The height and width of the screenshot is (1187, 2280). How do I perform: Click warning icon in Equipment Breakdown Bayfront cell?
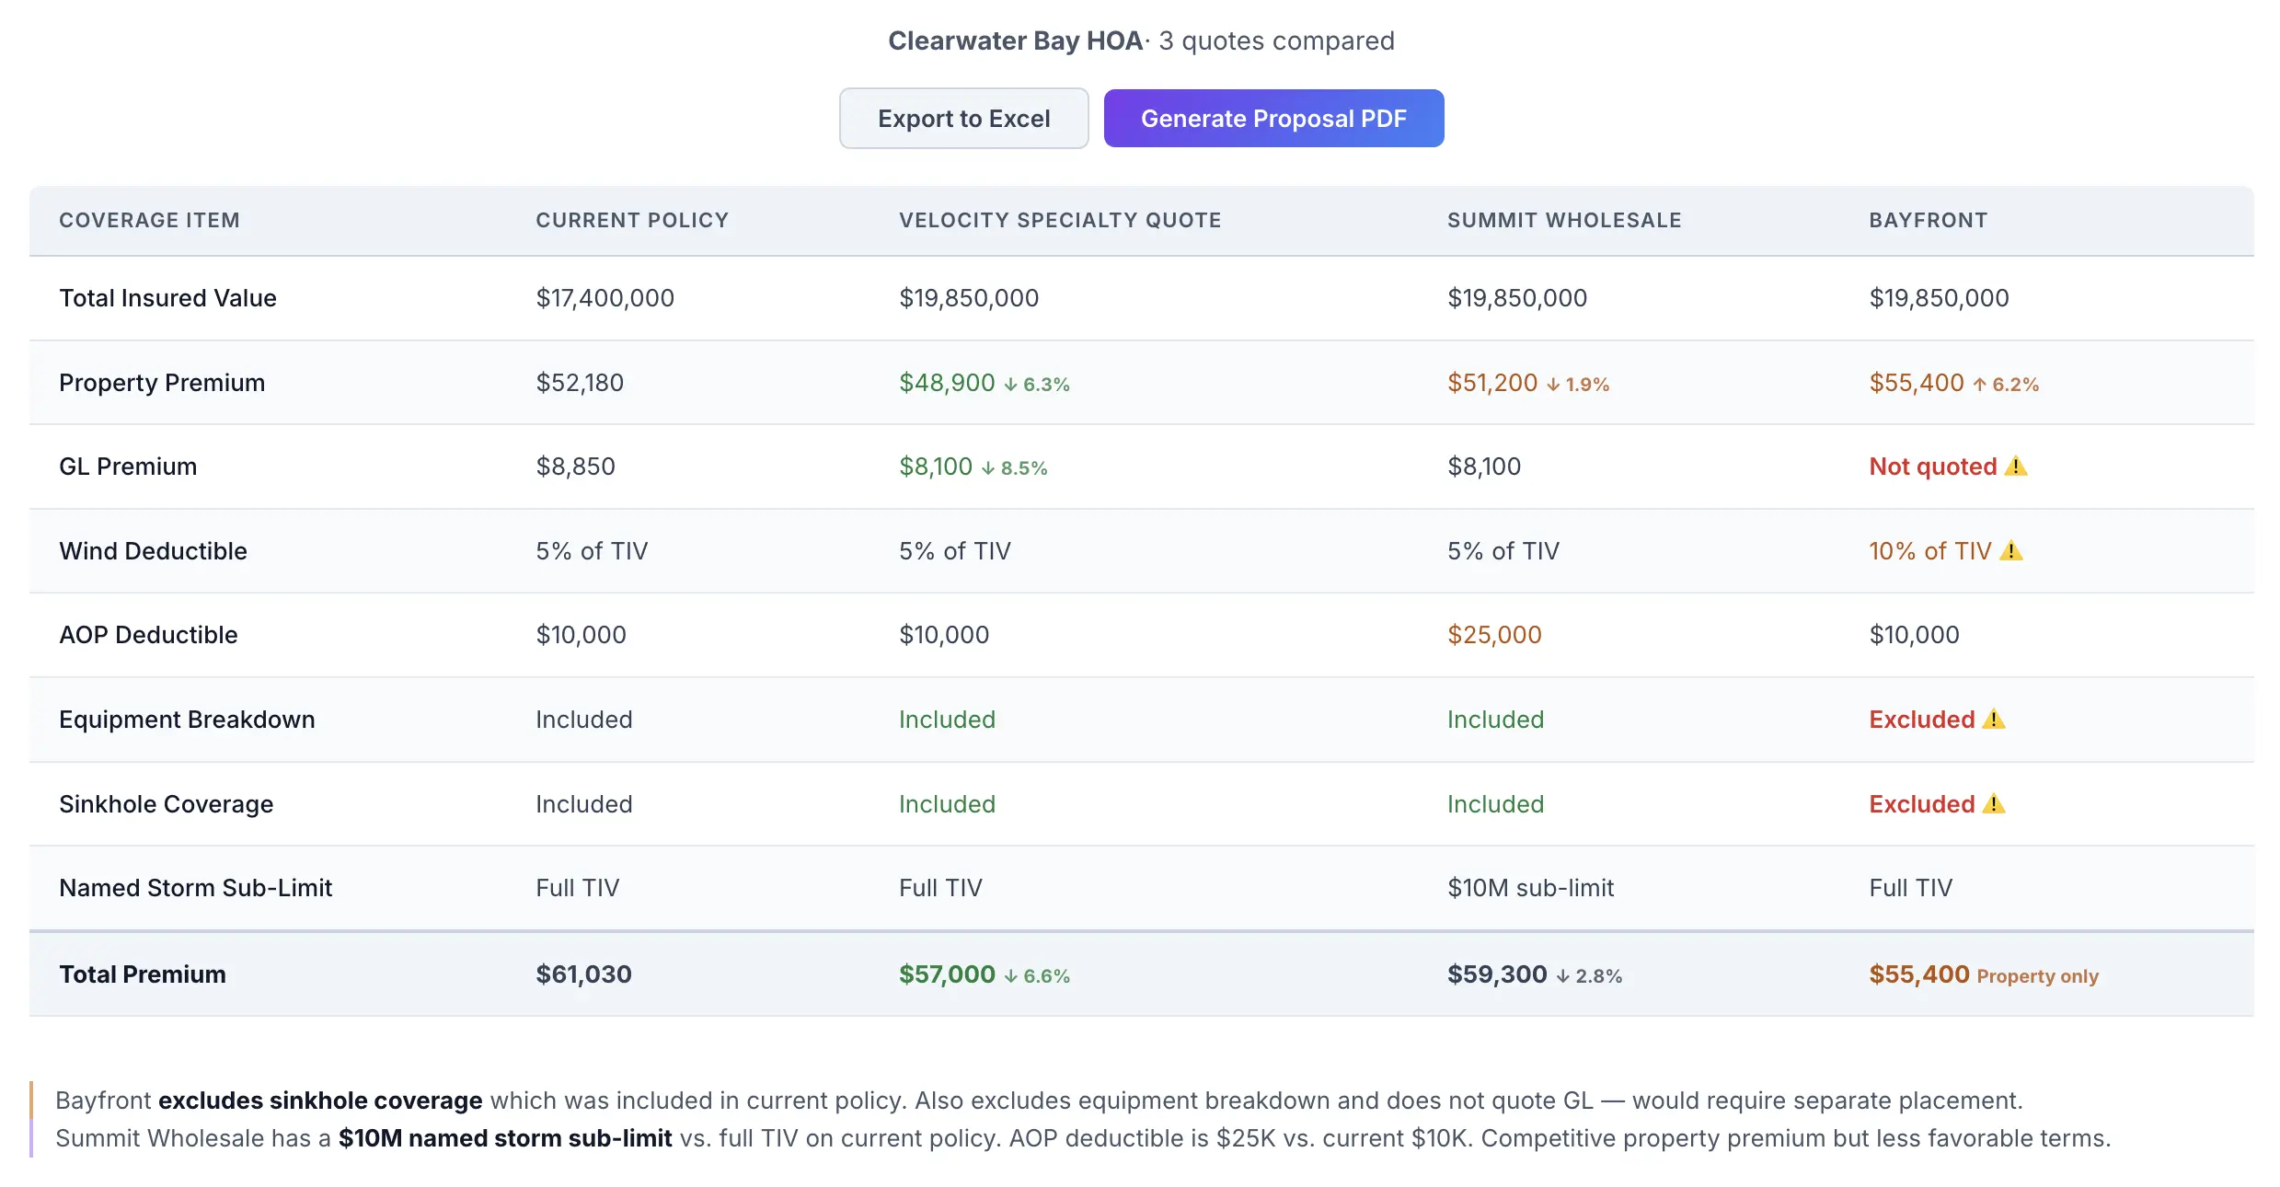(x=1994, y=720)
